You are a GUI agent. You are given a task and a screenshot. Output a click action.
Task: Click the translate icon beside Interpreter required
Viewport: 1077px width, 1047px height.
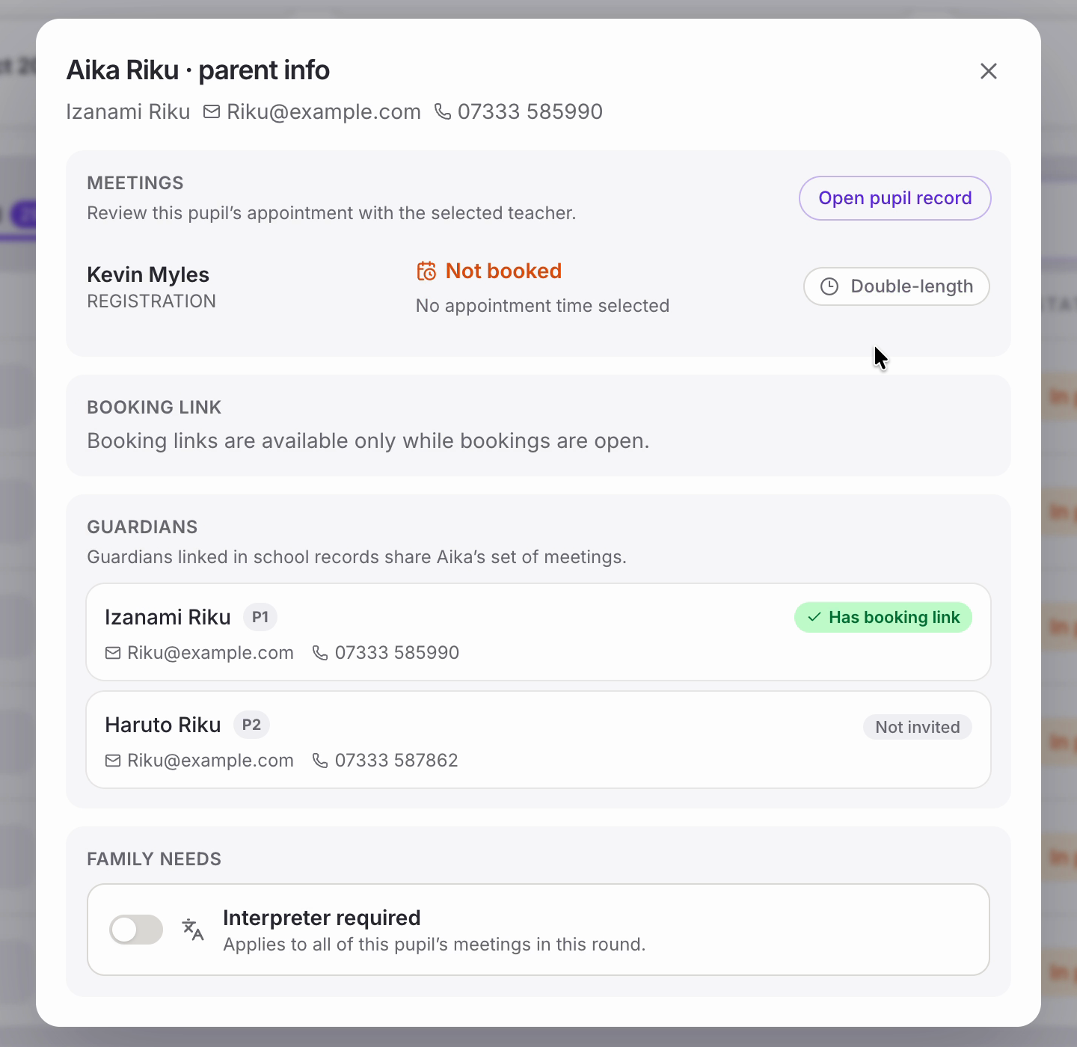pyautogui.click(x=193, y=930)
